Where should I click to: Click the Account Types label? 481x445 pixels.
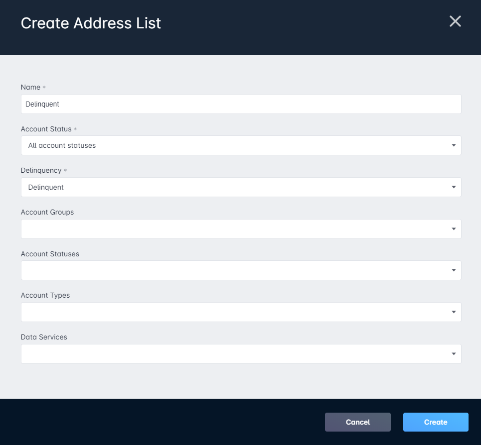(x=45, y=296)
